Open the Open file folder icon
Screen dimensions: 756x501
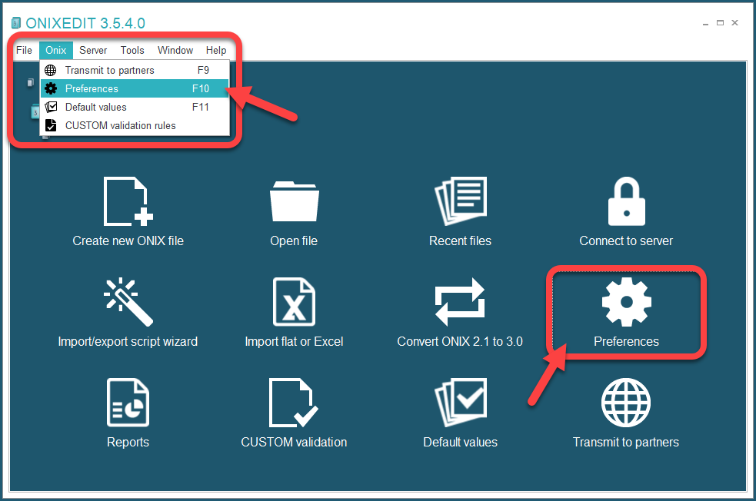click(x=294, y=201)
